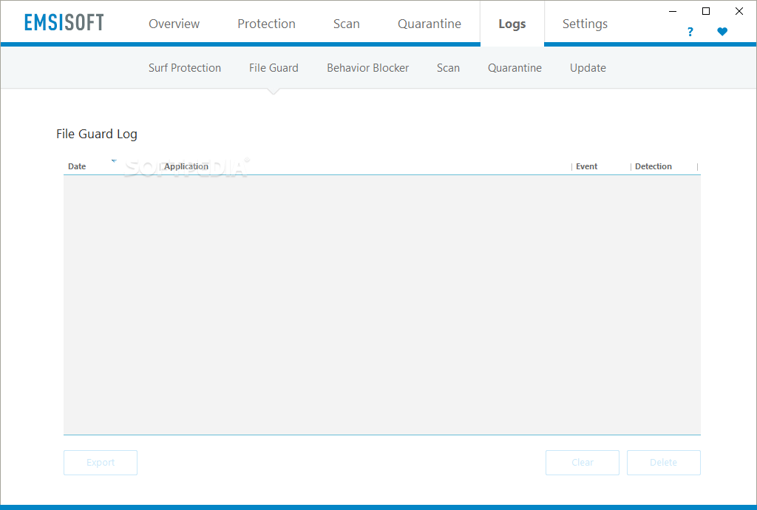Open the main Quarantine tab
757x510 pixels.
(430, 24)
